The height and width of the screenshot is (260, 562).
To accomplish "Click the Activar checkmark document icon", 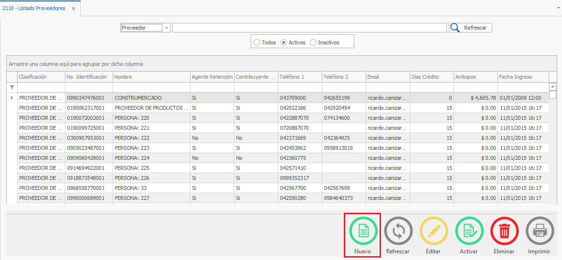I will click(469, 231).
